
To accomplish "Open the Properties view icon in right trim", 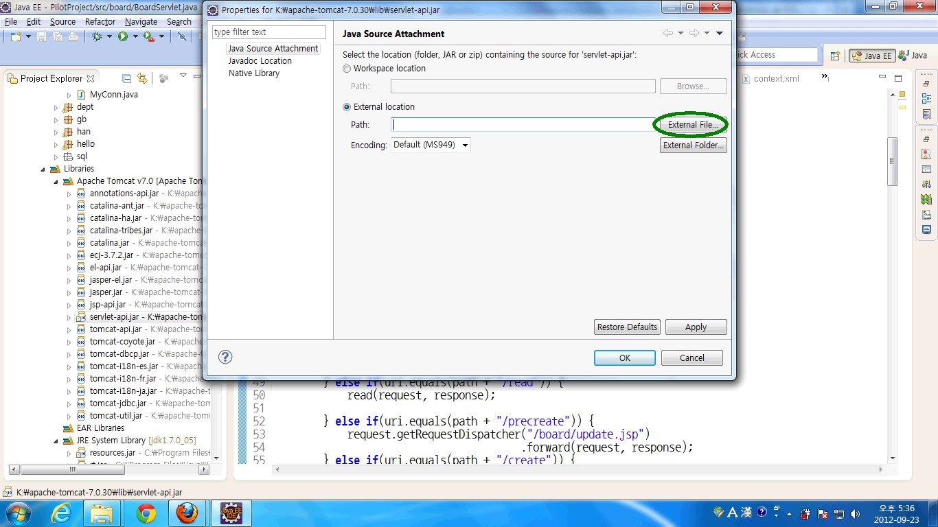I will pyautogui.click(x=926, y=169).
